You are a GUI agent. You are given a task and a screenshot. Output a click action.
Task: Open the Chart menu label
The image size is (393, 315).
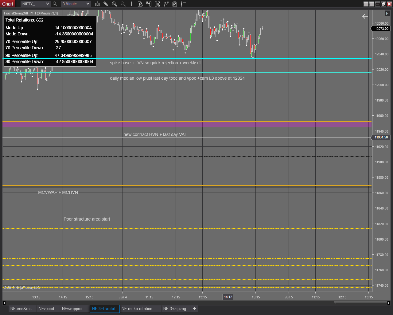(8, 4)
